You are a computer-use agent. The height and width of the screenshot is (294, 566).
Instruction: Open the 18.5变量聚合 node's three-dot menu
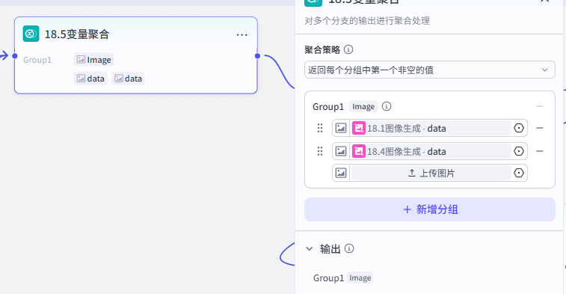(242, 34)
